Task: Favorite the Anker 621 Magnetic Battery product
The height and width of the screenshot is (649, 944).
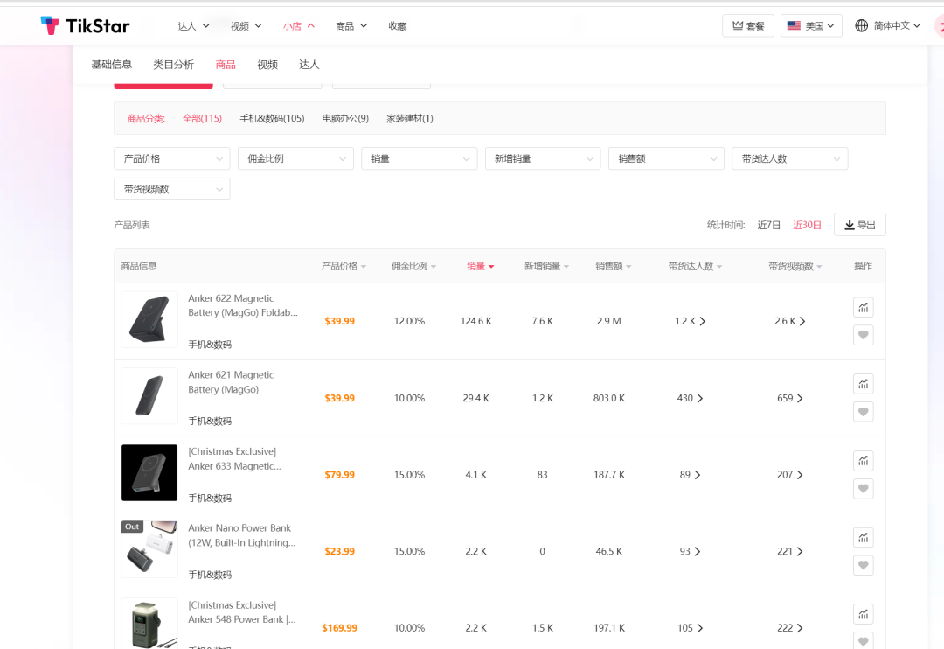Action: 864,412
